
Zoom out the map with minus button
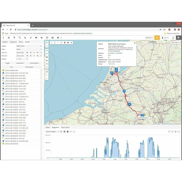point(47,46)
